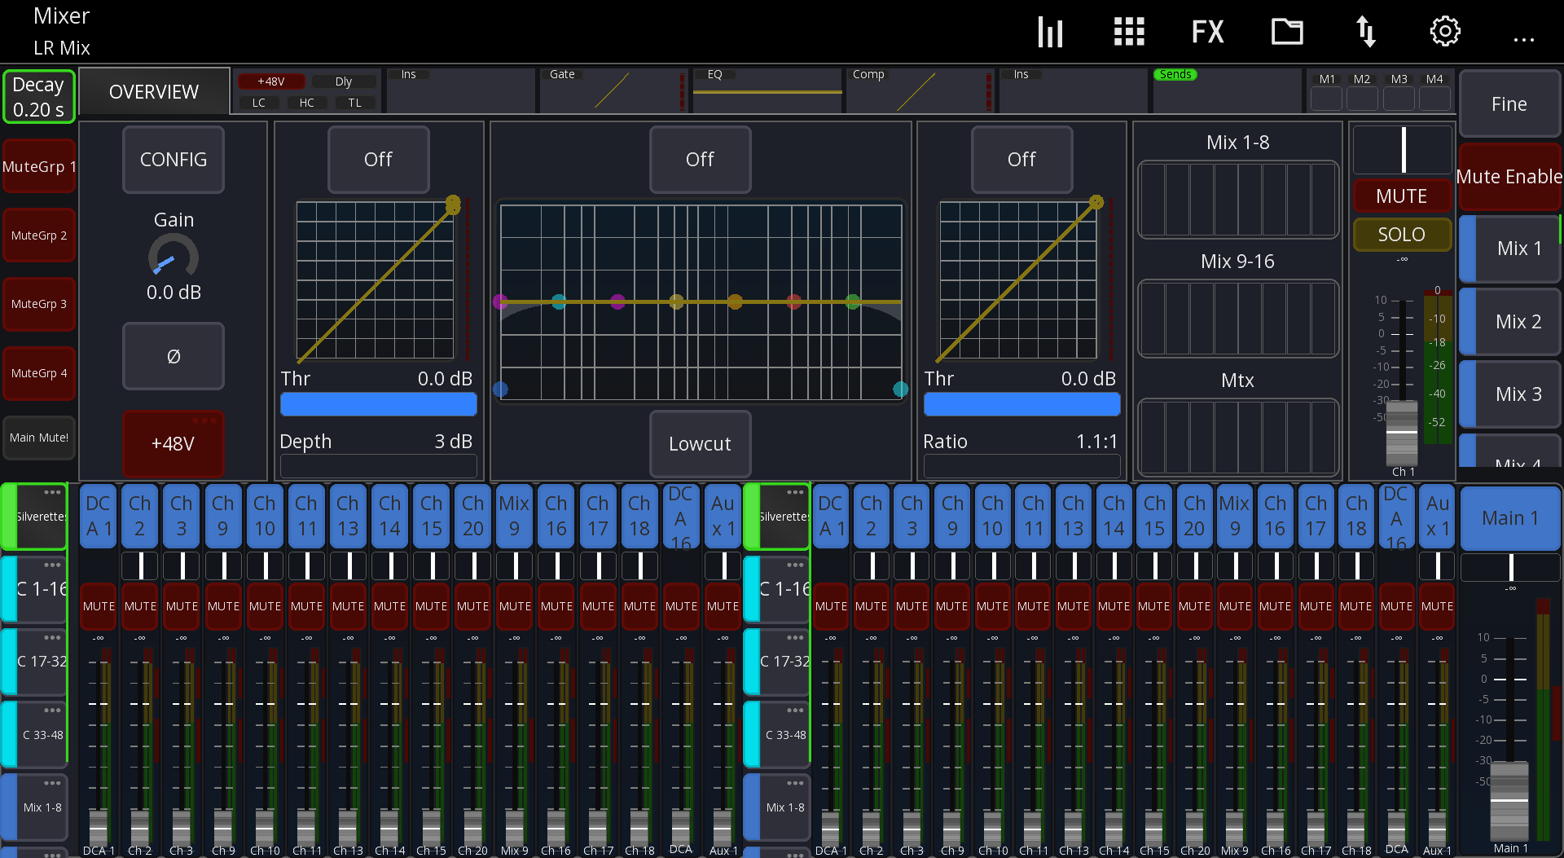Screen dimensions: 1564x858
Task: Turn on the Gate Off button
Action: pyautogui.click(x=378, y=159)
